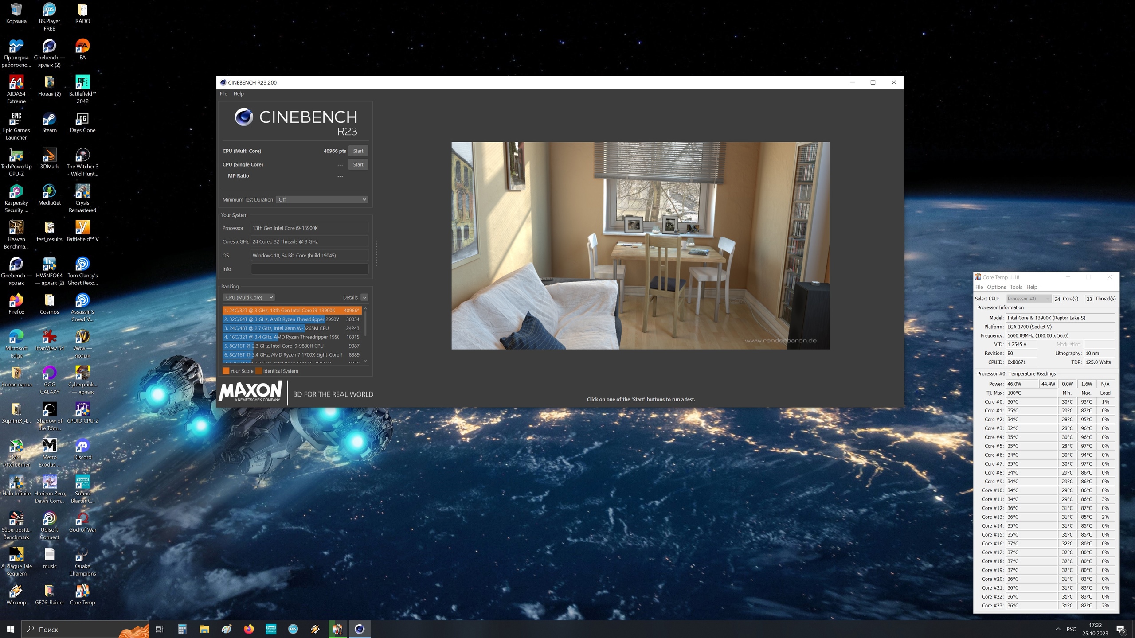Click the ranking list scrollbar down arrow

coord(365,361)
